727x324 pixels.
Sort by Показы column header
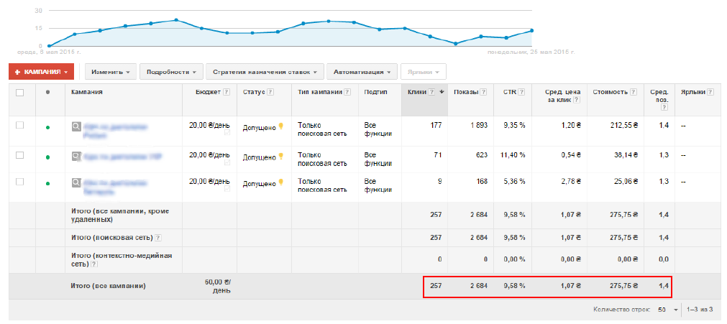467,92
